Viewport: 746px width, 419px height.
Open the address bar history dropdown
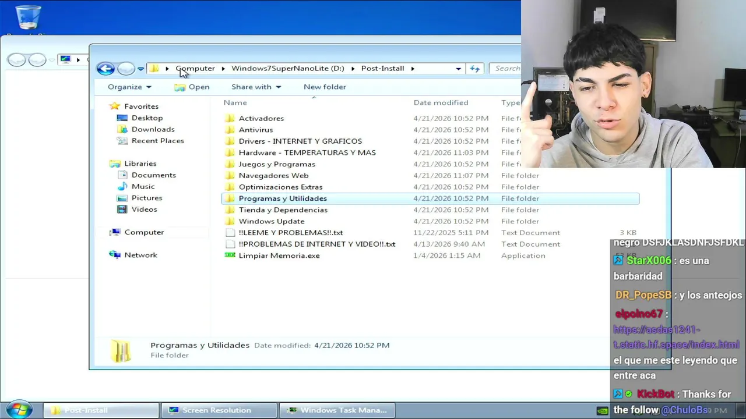click(458, 69)
